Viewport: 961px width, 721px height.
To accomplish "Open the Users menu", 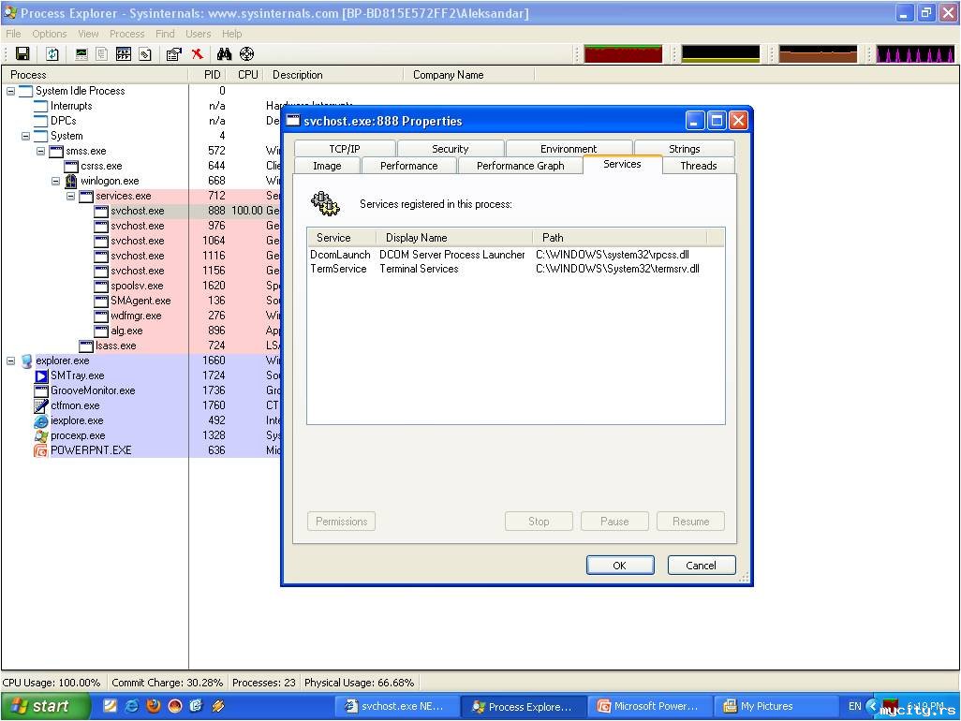I will 198,34.
